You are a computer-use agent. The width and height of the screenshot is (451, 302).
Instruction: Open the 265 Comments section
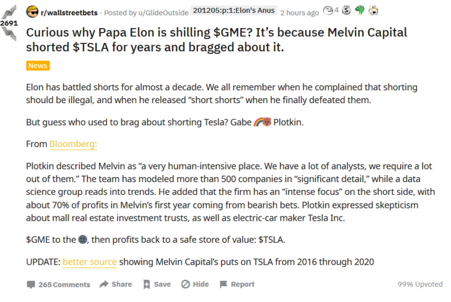point(59,285)
